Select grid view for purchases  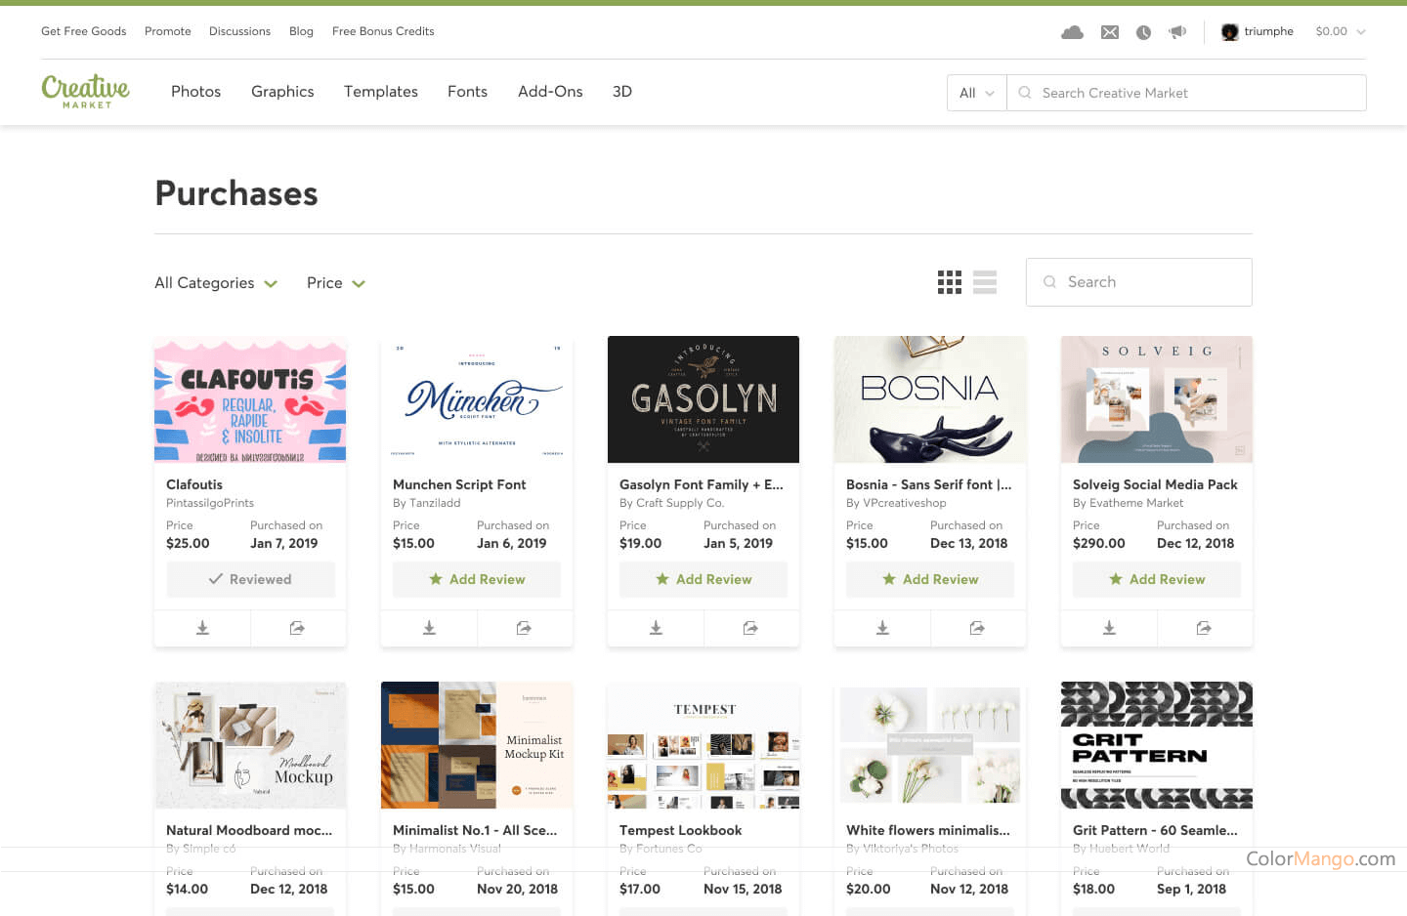pyautogui.click(x=949, y=282)
